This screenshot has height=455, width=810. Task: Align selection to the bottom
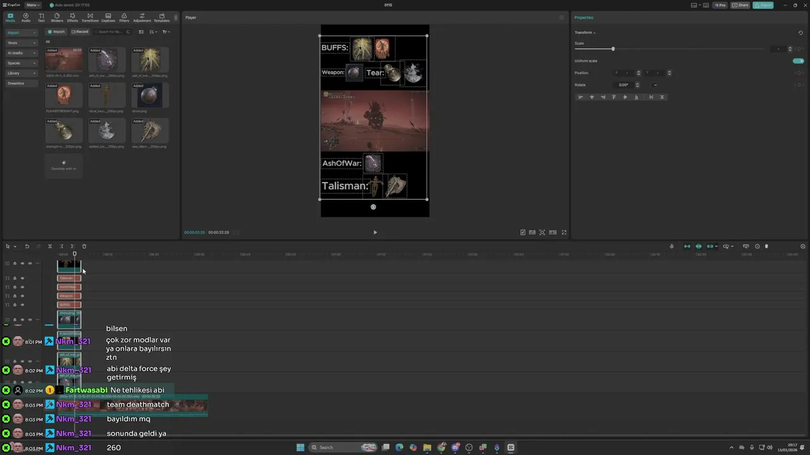(x=637, y=97)
